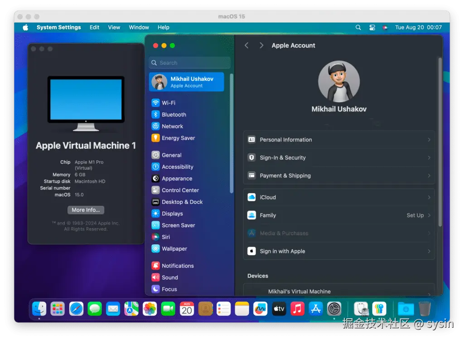Open Bluetooth settings in the sidebar
This screenshot has width=464, height=340.
click(x=173, y=114)
